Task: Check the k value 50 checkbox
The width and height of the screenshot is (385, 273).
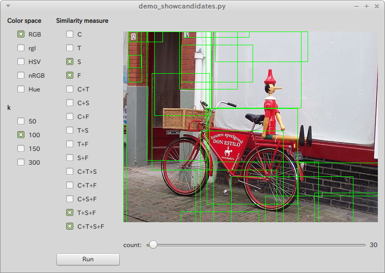Action: click(21, 121)
